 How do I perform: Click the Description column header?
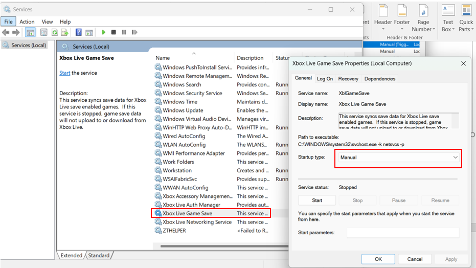pyautogui.click(x=250, y=58)
